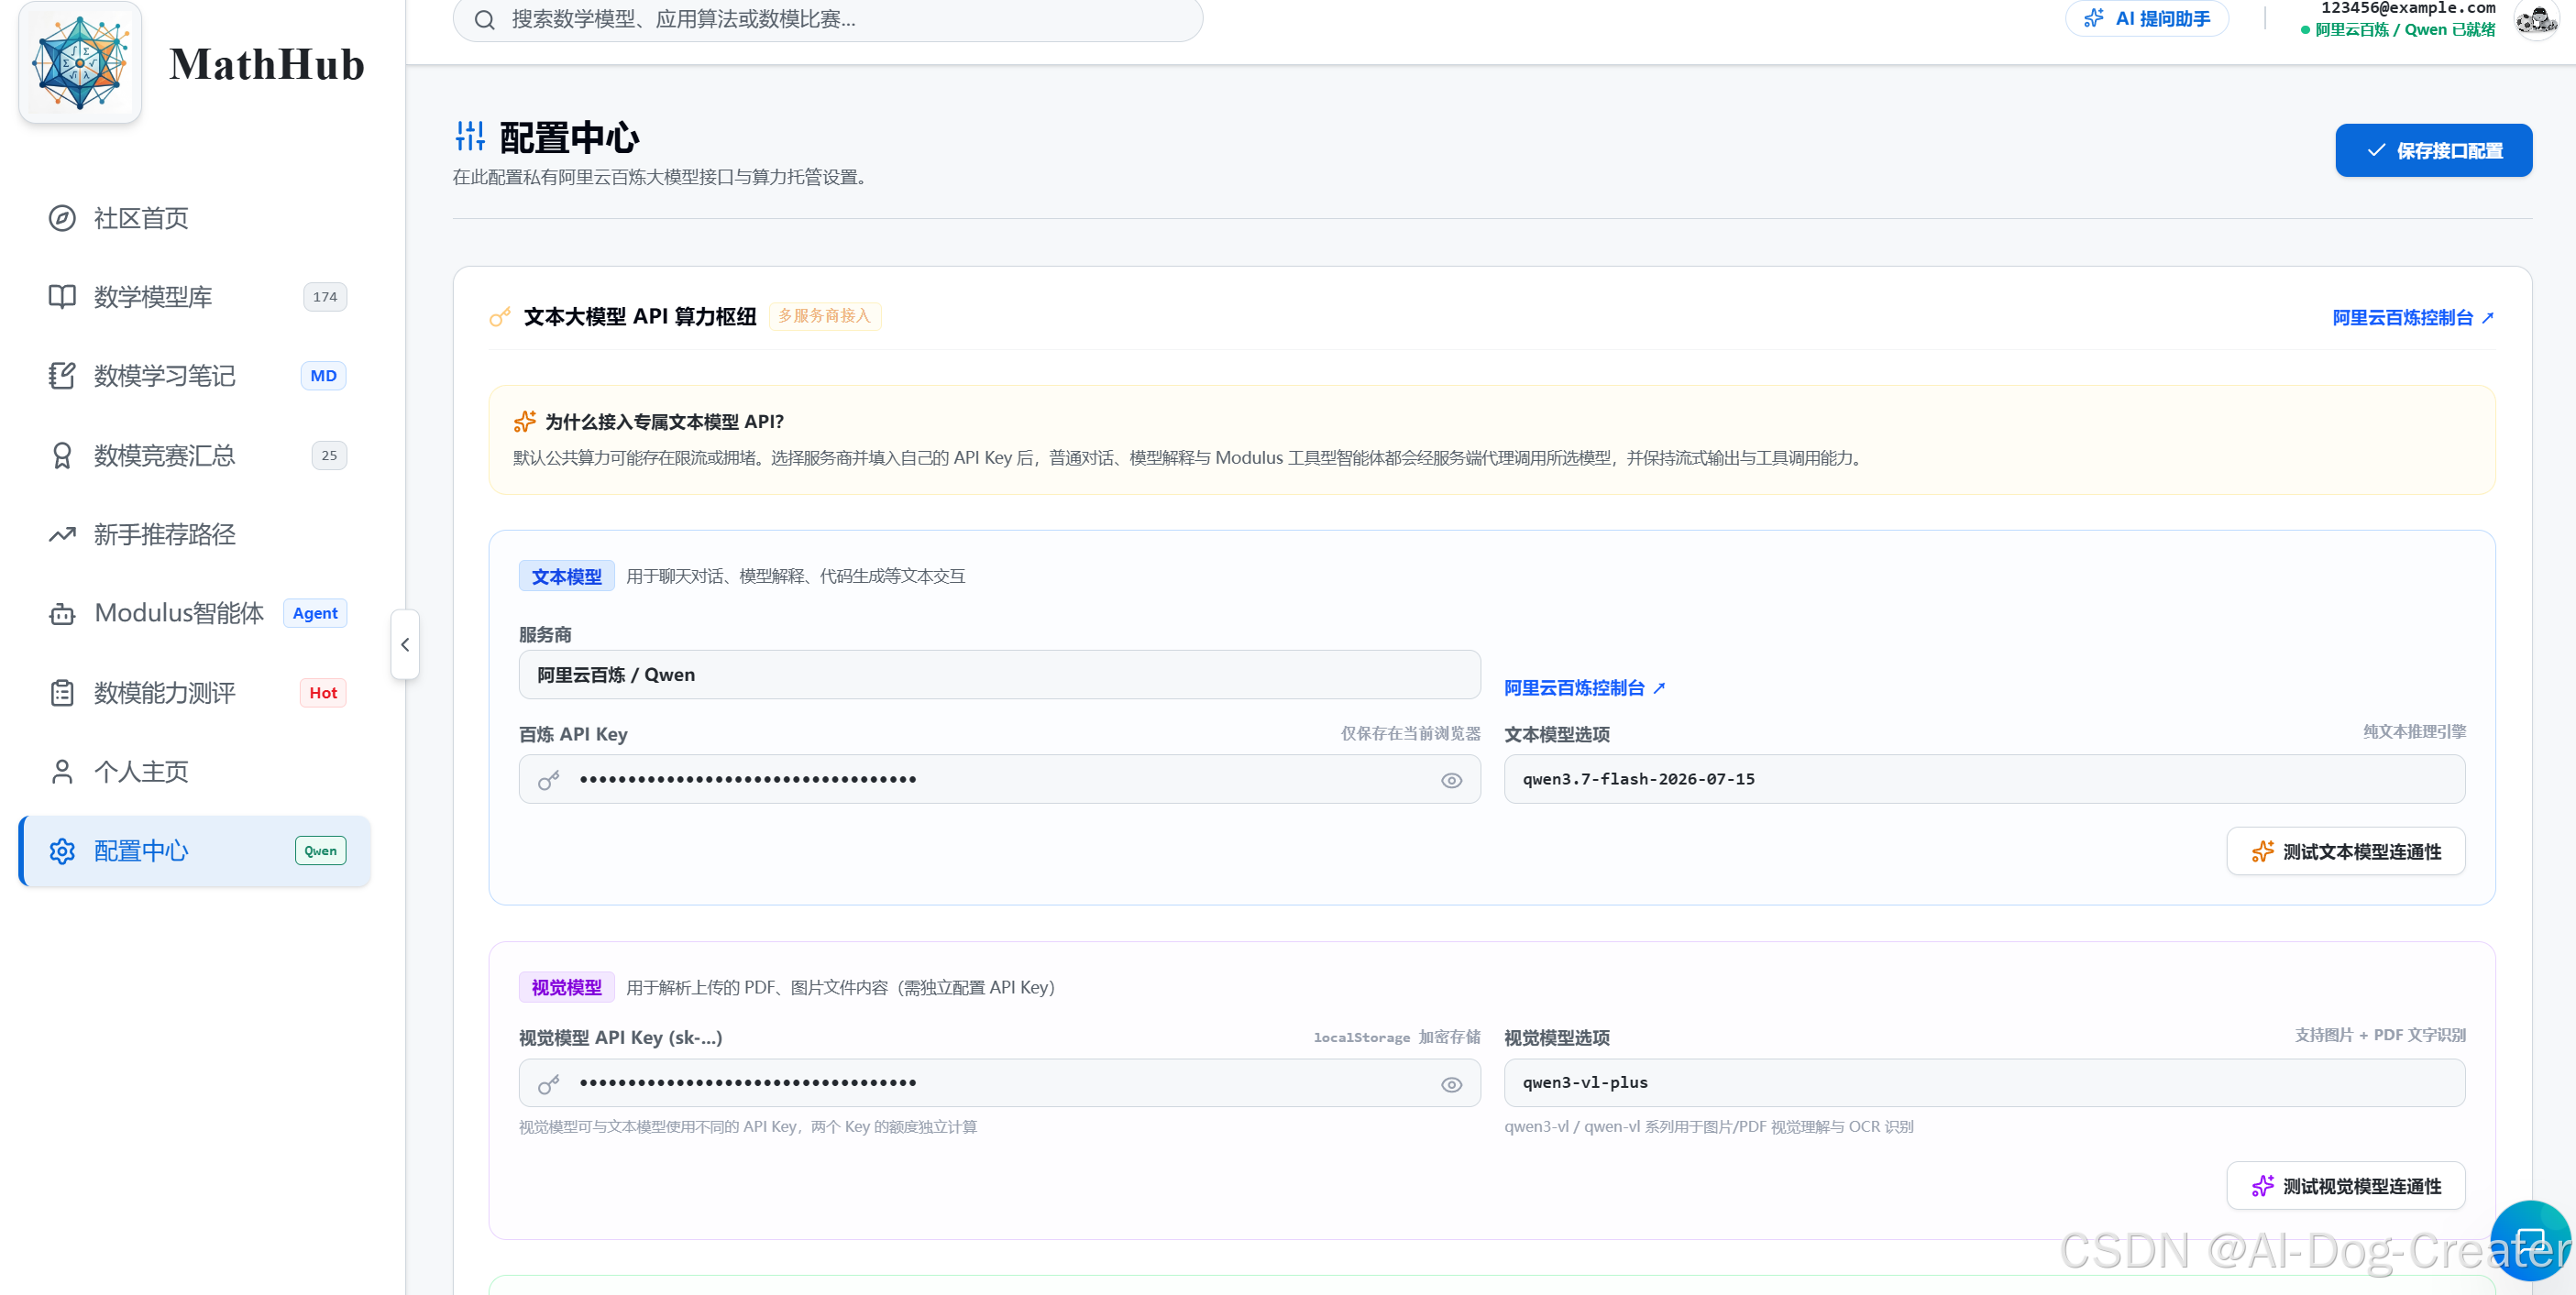The width and height of the screenshot is (2576, 1295).
Task: Click the 文本模型 section tag
Action: click(x=567, y=577)
